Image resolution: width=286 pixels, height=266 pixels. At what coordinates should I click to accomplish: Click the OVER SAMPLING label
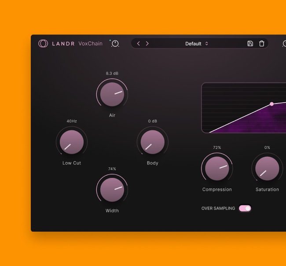pos(218,208)
